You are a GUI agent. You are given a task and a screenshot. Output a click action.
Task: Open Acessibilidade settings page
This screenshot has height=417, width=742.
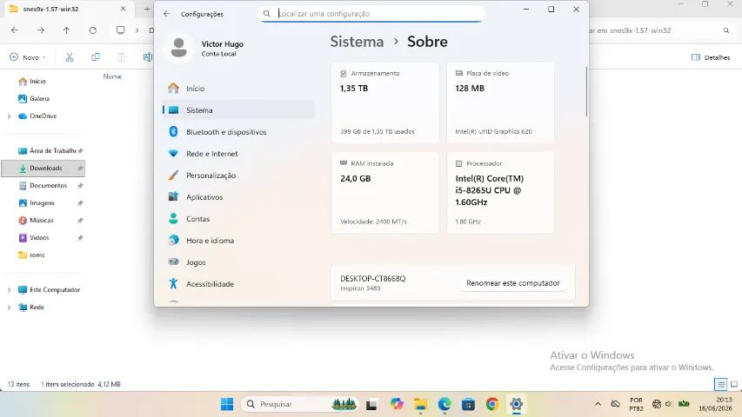[238, 284]
